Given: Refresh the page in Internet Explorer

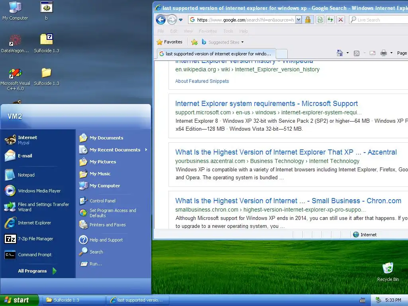Looking at the screenshot, I should tap(330, 20).
